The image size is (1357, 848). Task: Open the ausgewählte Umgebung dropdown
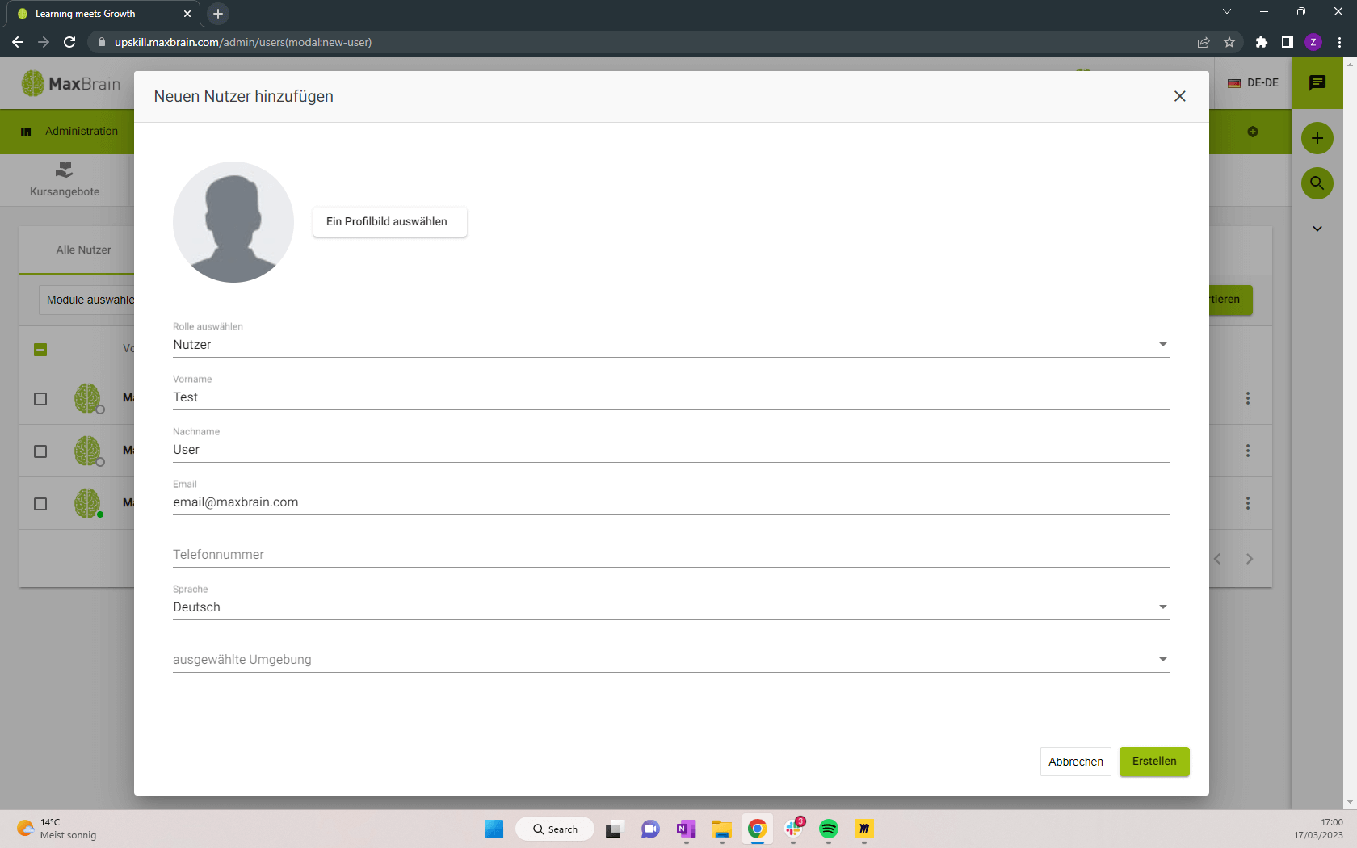point(670,660)
